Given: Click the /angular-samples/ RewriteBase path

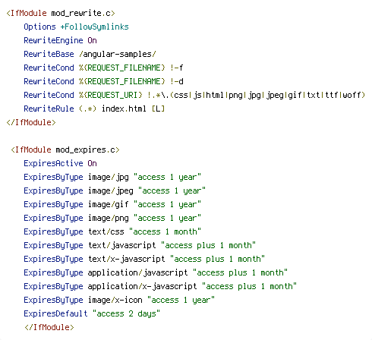Looking at the screenshot, I should 118,54.
